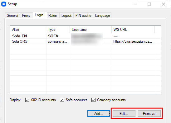The height and width of the screenshot is (123, 171).
Task: Open the Language tab
Action: point(102,16)
